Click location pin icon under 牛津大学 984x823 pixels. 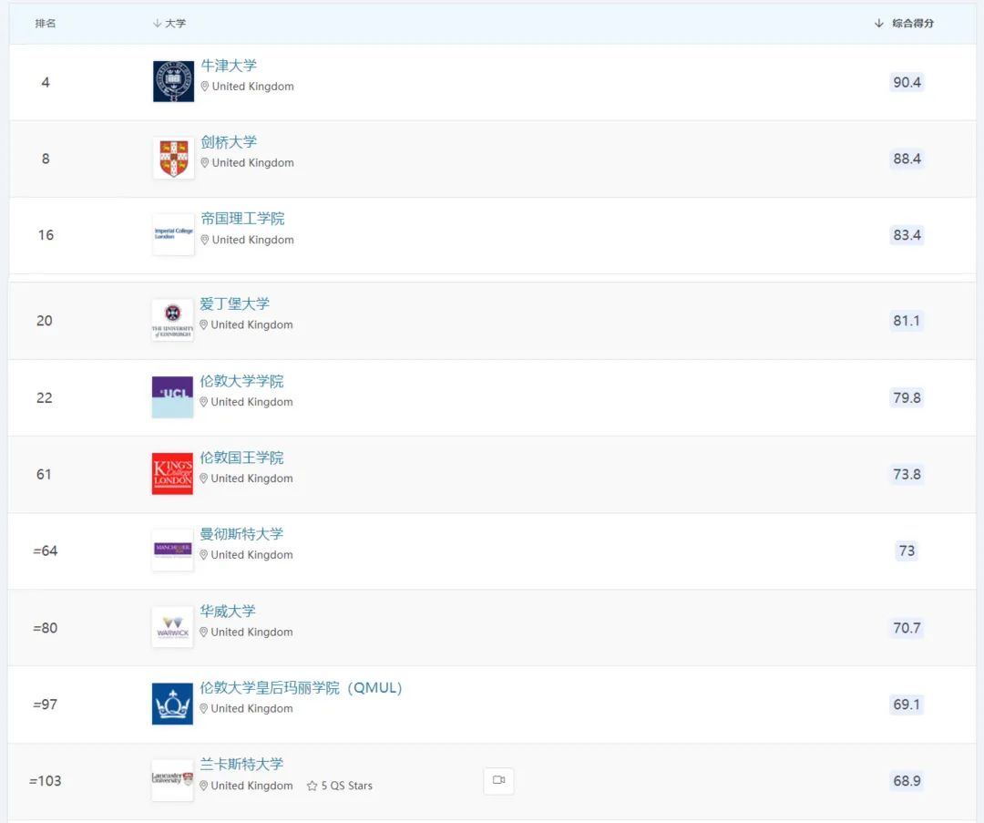(x=205, y=87)
